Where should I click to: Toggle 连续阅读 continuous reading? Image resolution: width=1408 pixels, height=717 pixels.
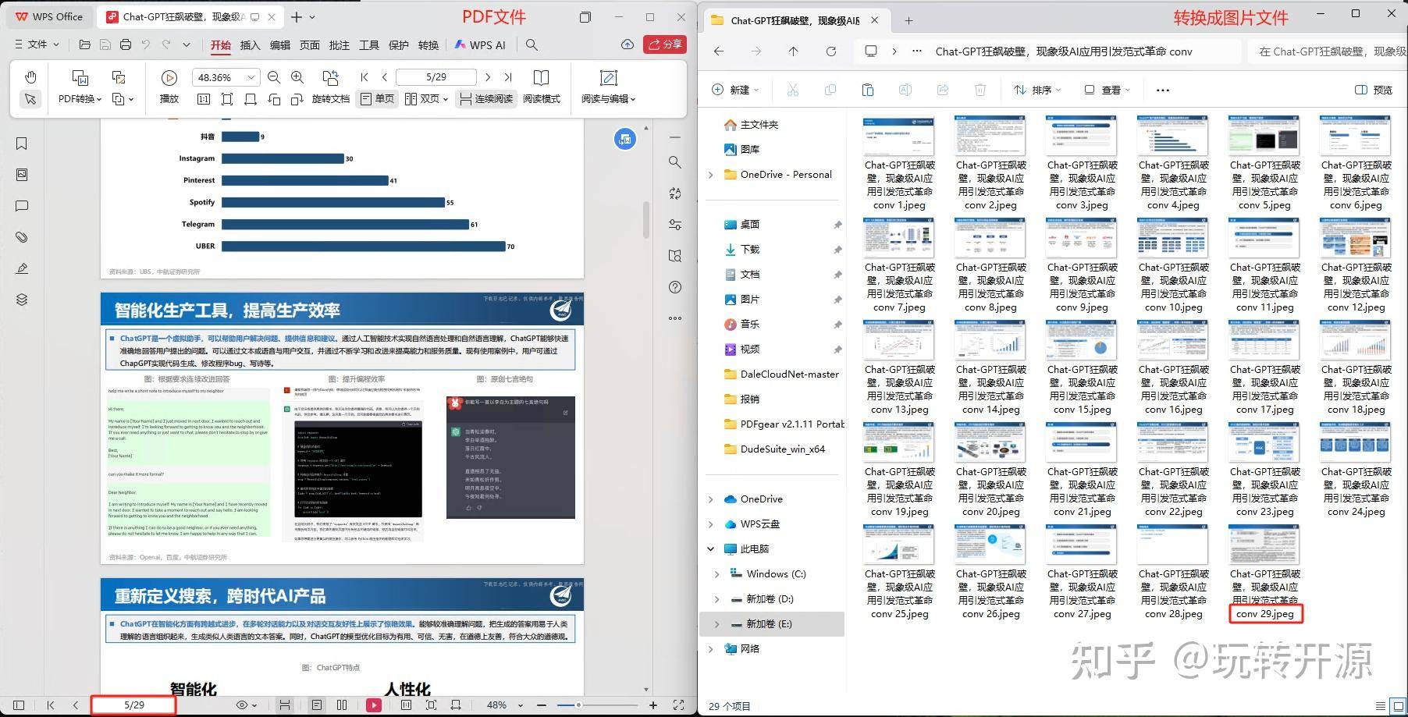point(485,99)
